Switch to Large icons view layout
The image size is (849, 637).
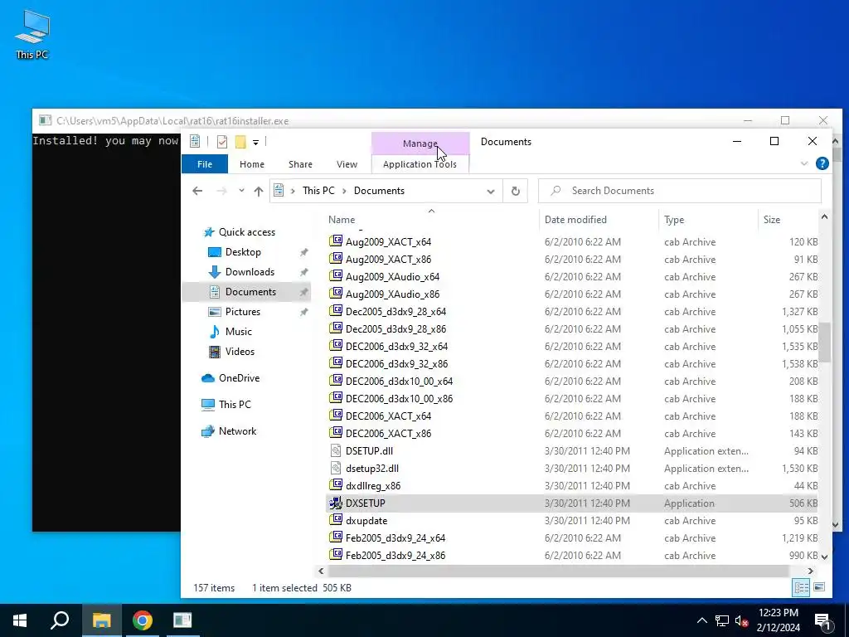click(819, 588)
